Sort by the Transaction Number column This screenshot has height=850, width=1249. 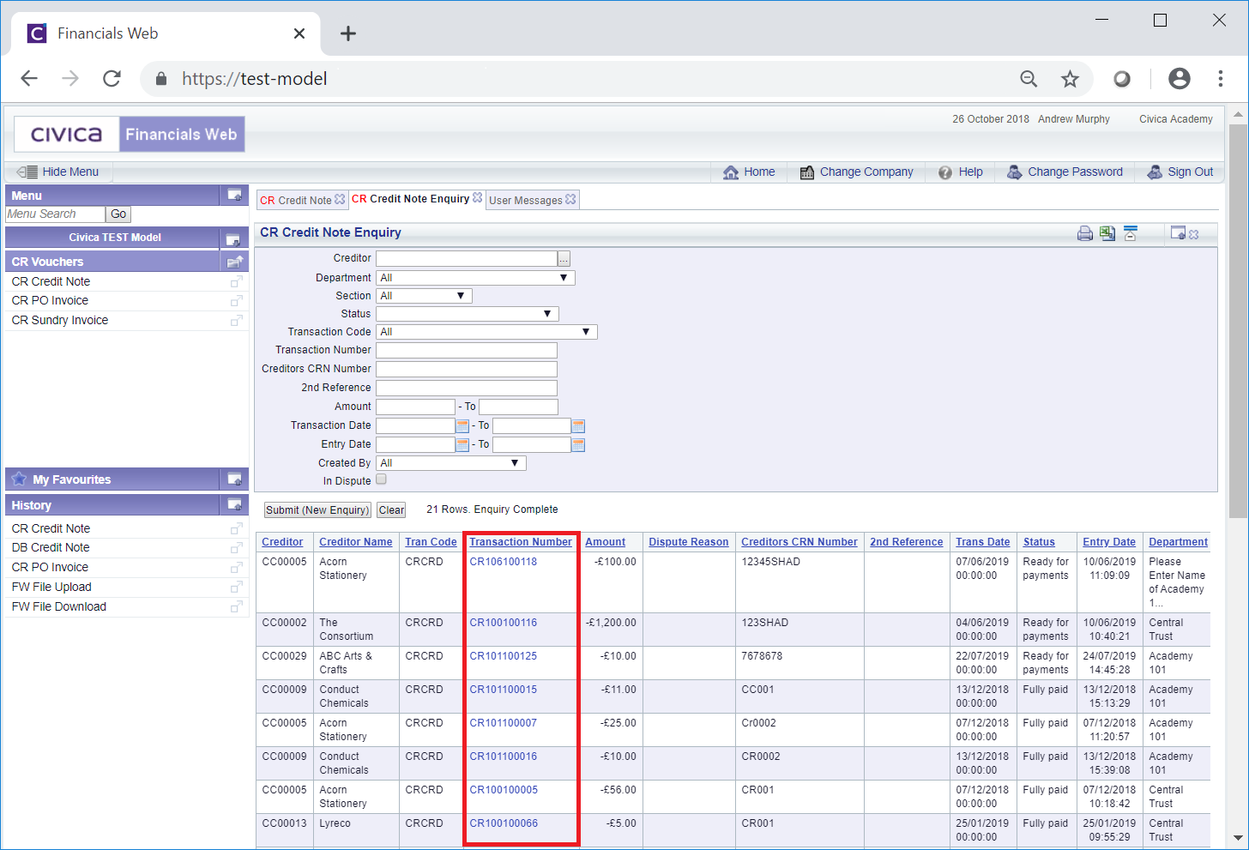point(521,542)
